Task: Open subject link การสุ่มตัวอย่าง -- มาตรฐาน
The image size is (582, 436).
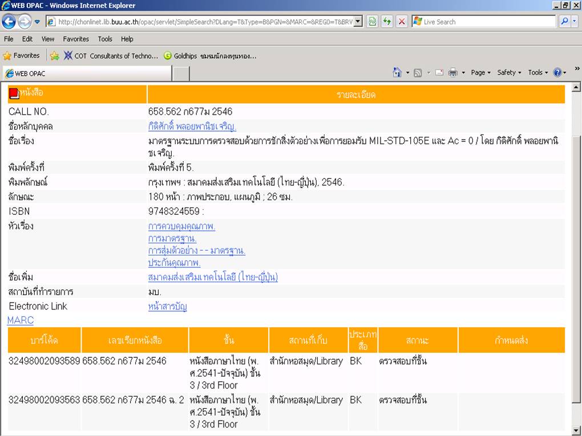Action: 197,251
